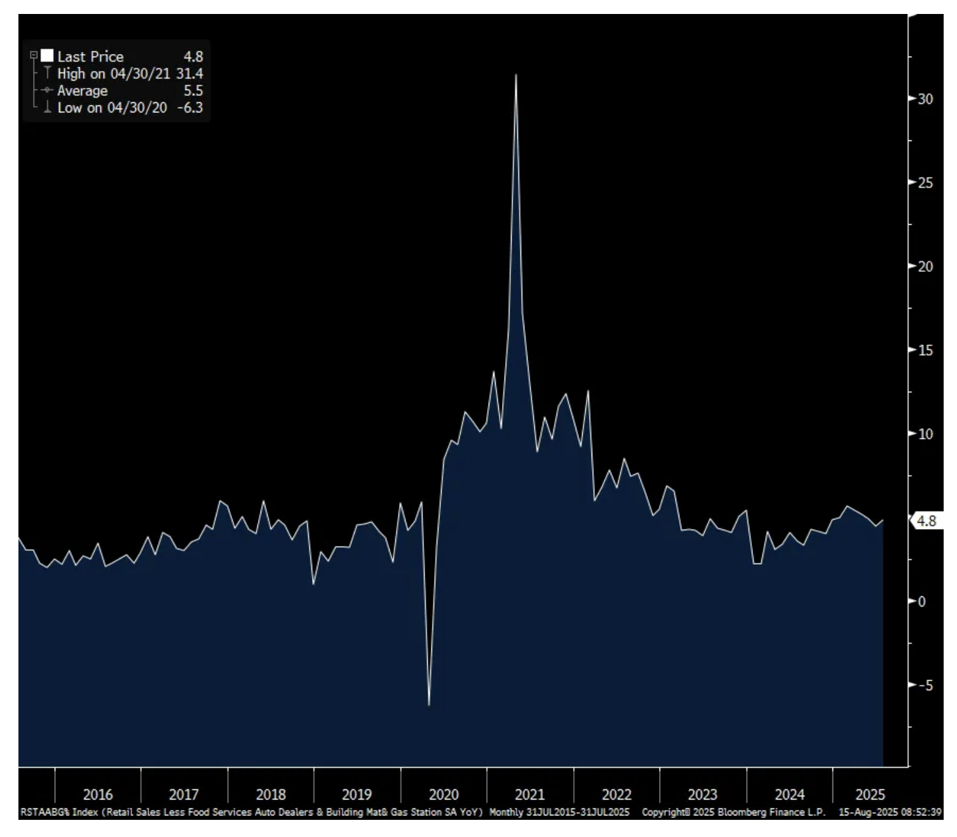Click the Average line icon in legend
957x837 pixels.
point(47,91)
